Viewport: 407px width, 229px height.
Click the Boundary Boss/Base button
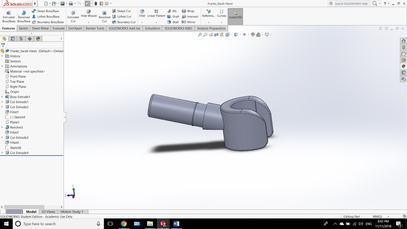[48, 22]
